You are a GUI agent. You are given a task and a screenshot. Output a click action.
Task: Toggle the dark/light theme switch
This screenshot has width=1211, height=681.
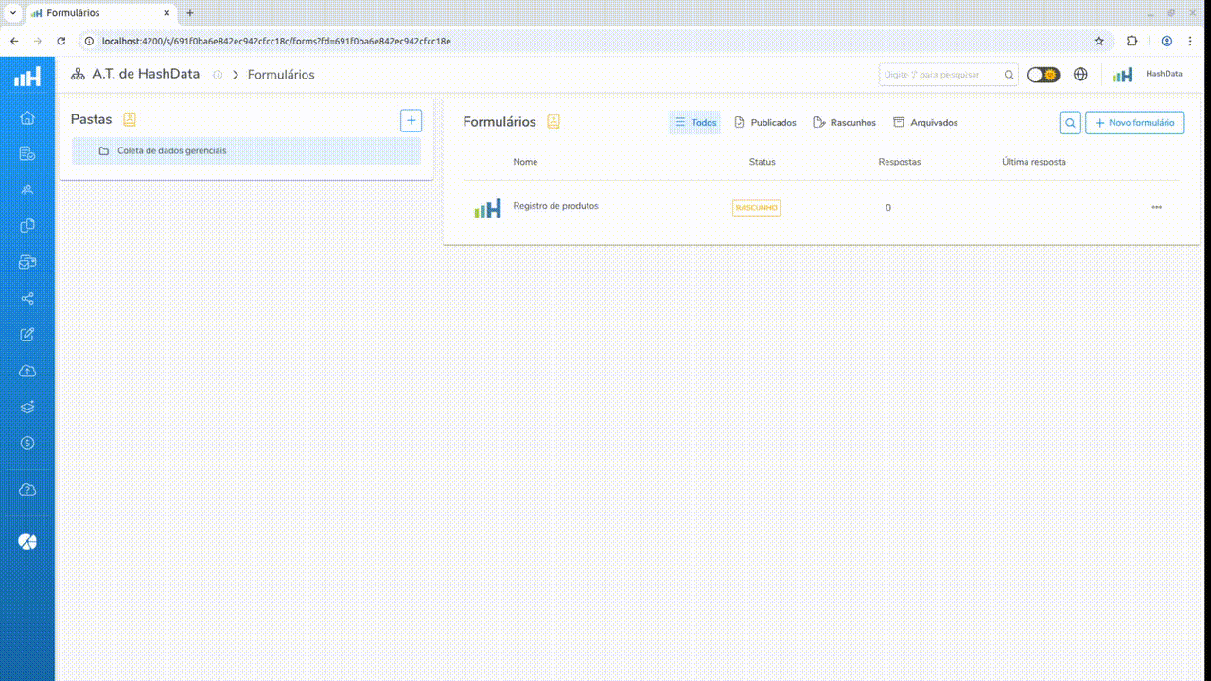[x=1044, y=75]
